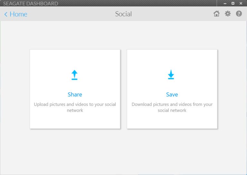This screenshot has width=247, height=175.
Task: Click the download arrow icon
Action: [x=171, y=74]
